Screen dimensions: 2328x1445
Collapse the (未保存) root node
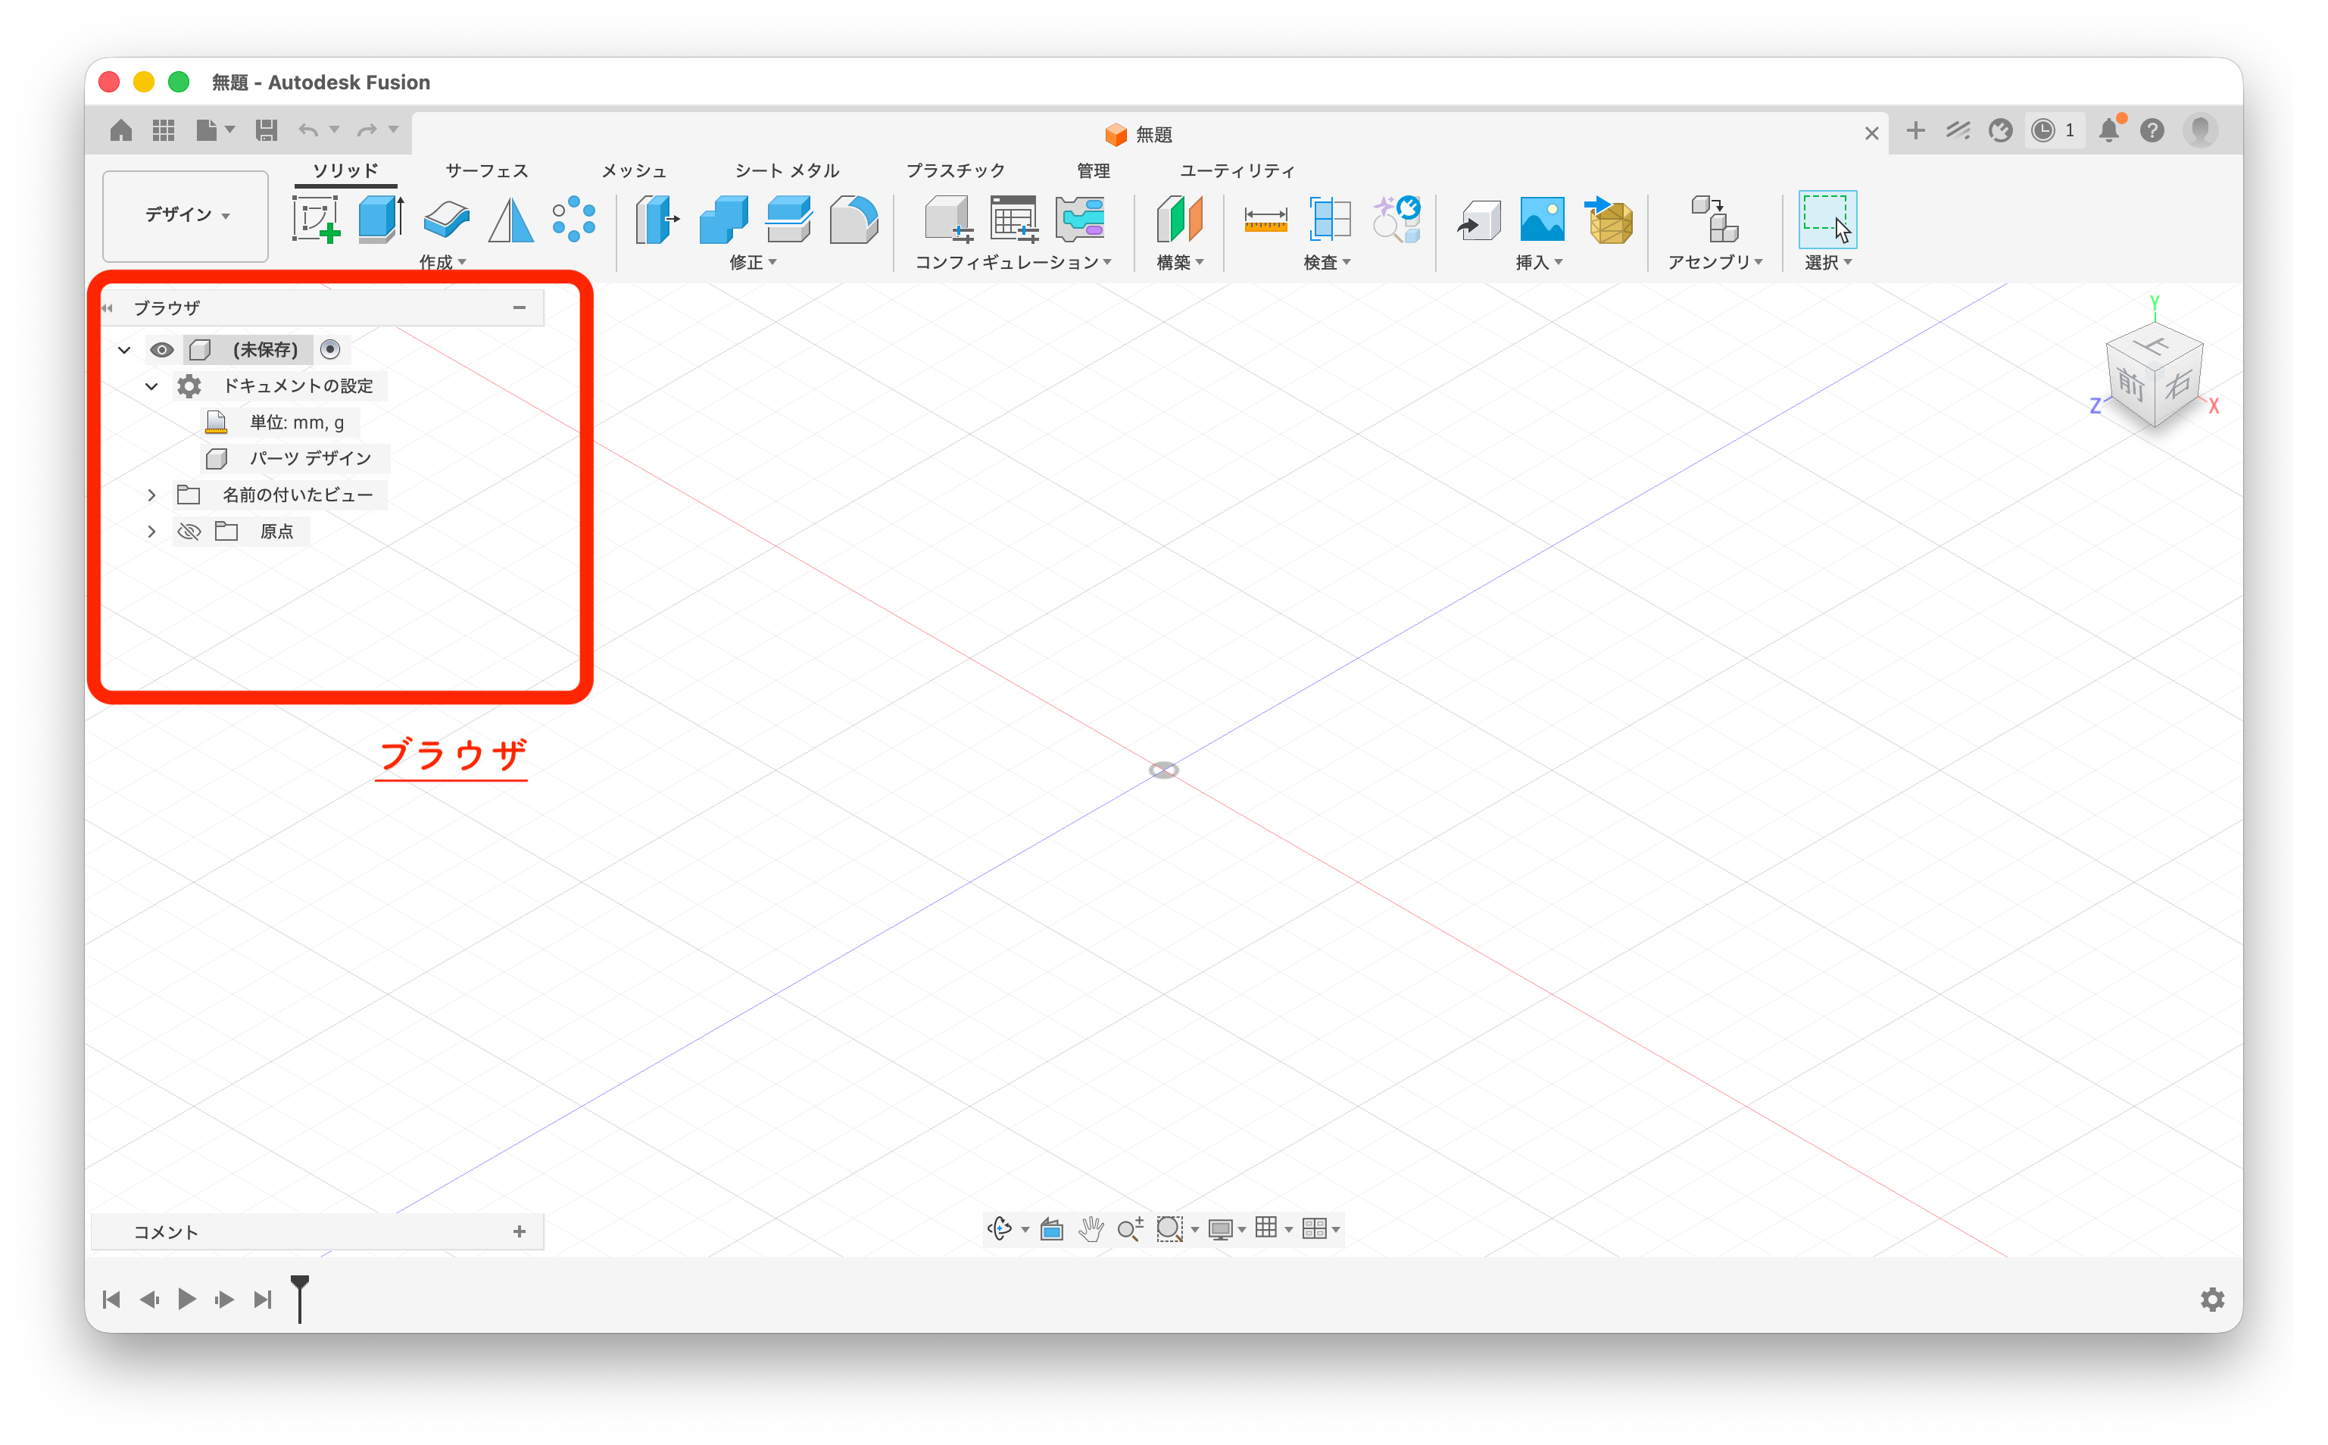pyautogui.click(x=124, y=350)
